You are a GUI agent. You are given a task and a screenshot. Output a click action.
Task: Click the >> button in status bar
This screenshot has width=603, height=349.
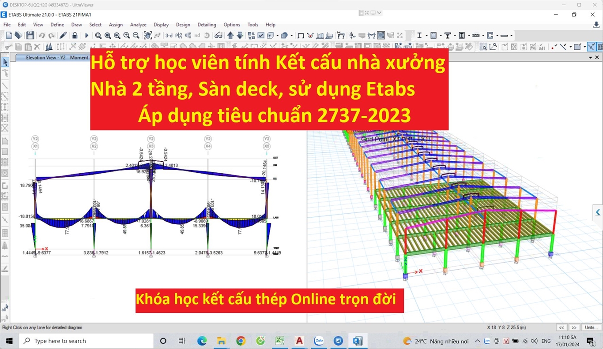tap(574, 327)
